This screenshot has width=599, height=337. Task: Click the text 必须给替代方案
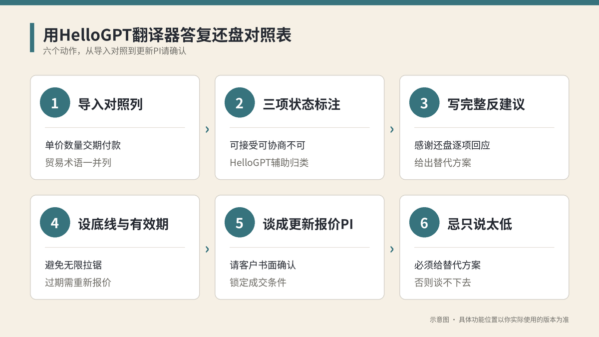(x=447, y=265)
